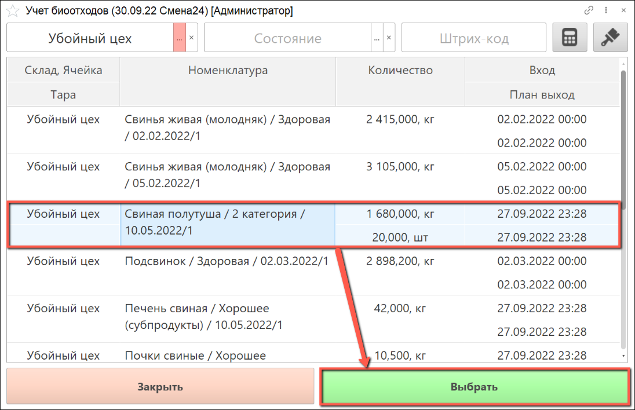
Task: Open selection list for Убойный цех field
Action: (180, 38)
